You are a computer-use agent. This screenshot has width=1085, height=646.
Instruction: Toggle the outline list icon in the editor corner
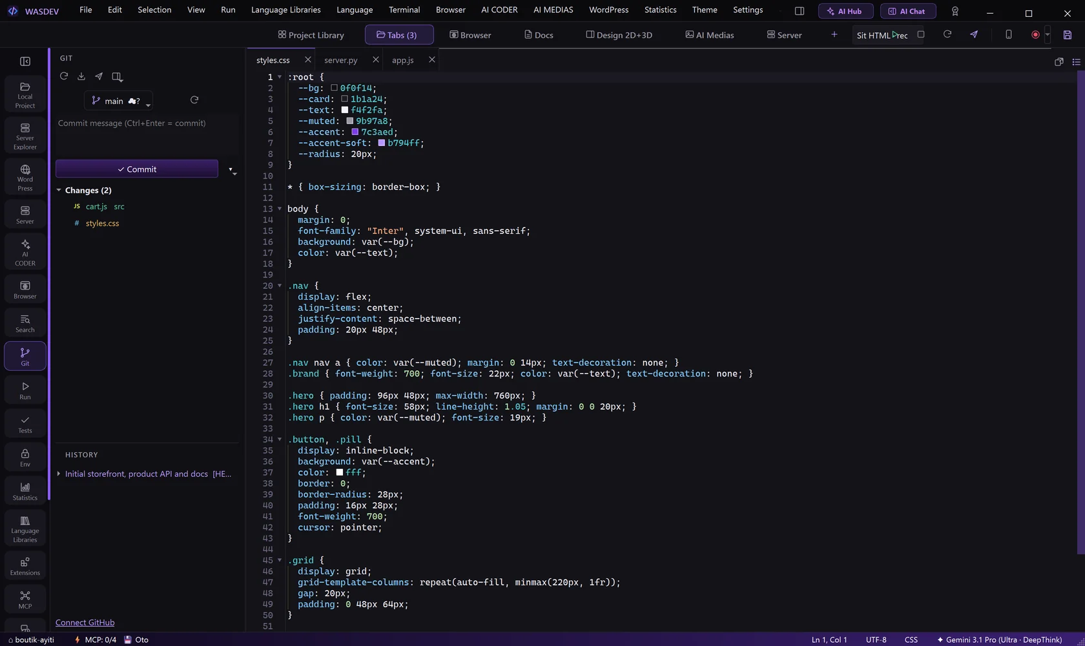pos(1076,62)
